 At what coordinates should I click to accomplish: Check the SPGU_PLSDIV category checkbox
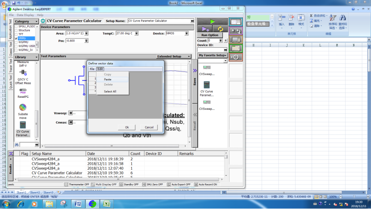click(16, 26)
